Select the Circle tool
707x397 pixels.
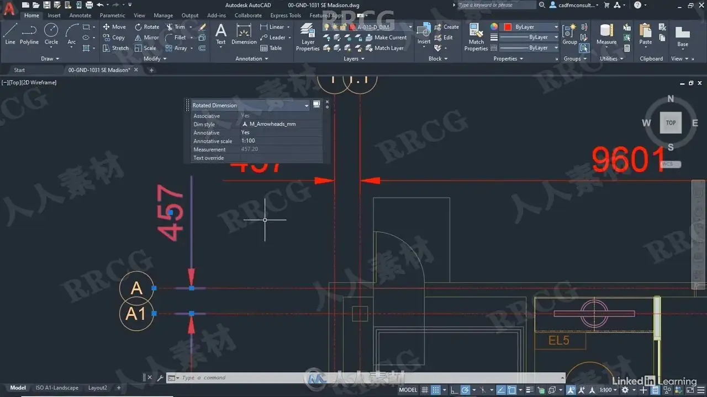(51, 34)
